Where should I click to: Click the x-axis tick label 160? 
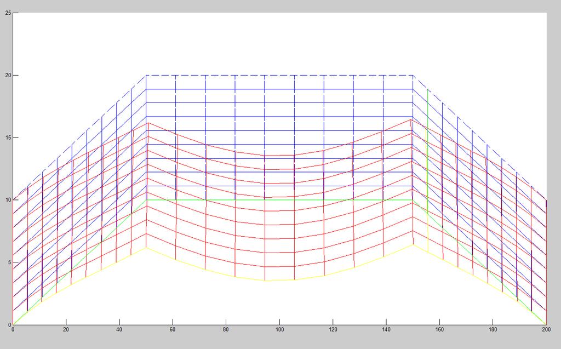pos(439,330)
